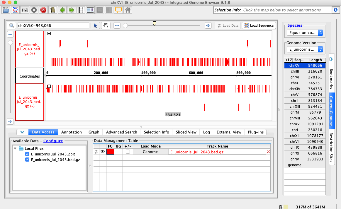Open the brown book icon
The width and height of the screenshot is (341, 209).
coord(52,10)
